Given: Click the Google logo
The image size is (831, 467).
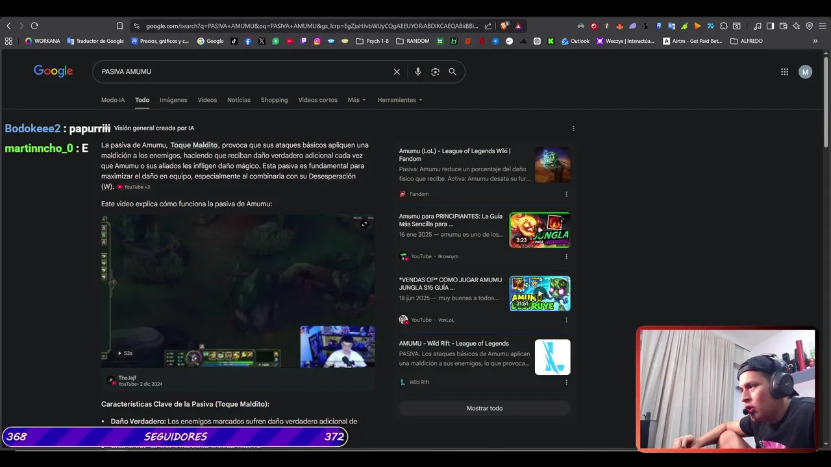Looking at the screenshot, I should [x=53, y=71].
